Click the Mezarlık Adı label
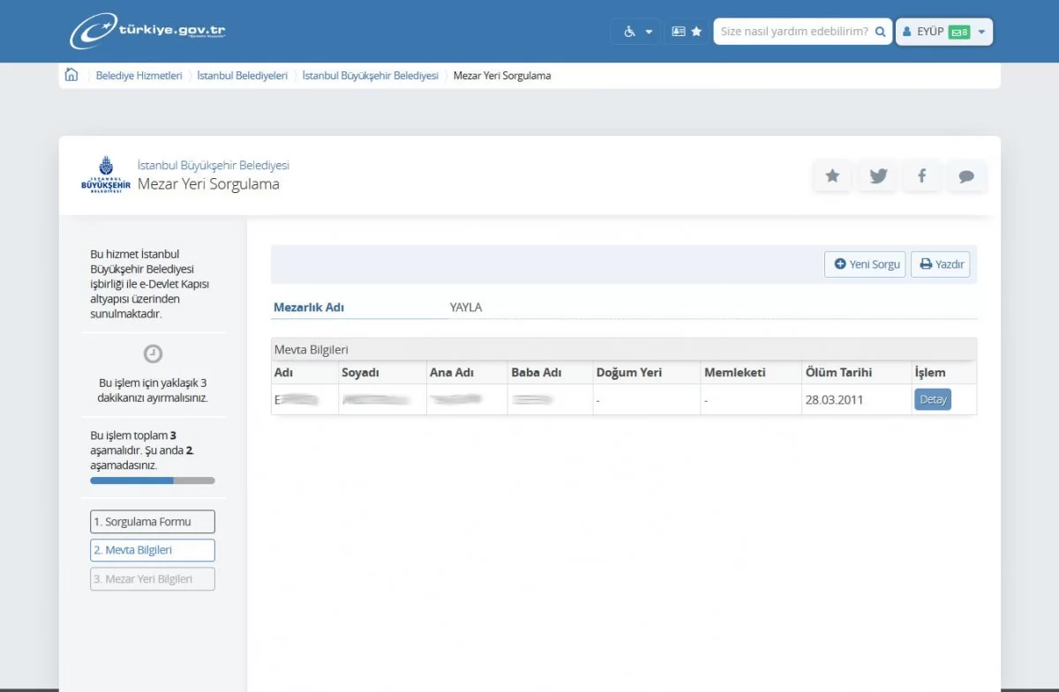The height and width of the screenshot is (692, 1059). click(x=309, y=308)
